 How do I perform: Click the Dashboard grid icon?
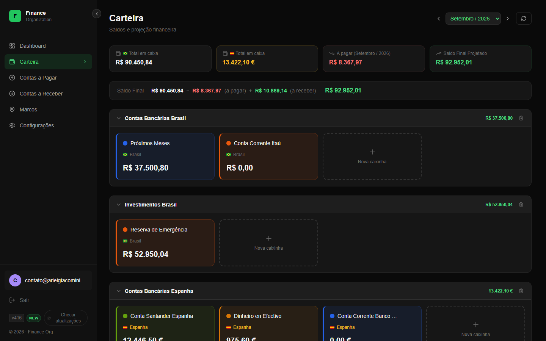[x=12, y=46]
